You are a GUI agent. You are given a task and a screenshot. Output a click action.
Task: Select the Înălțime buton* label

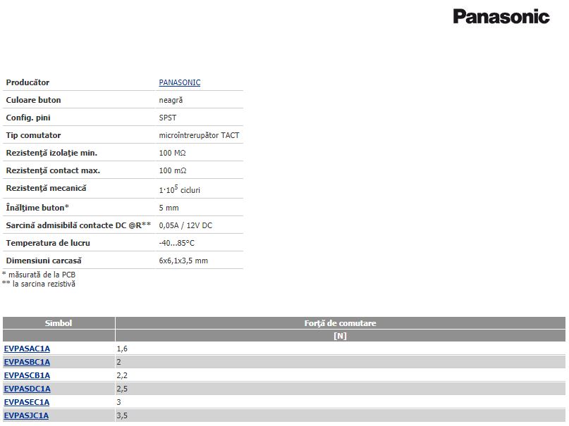[37, 208]
